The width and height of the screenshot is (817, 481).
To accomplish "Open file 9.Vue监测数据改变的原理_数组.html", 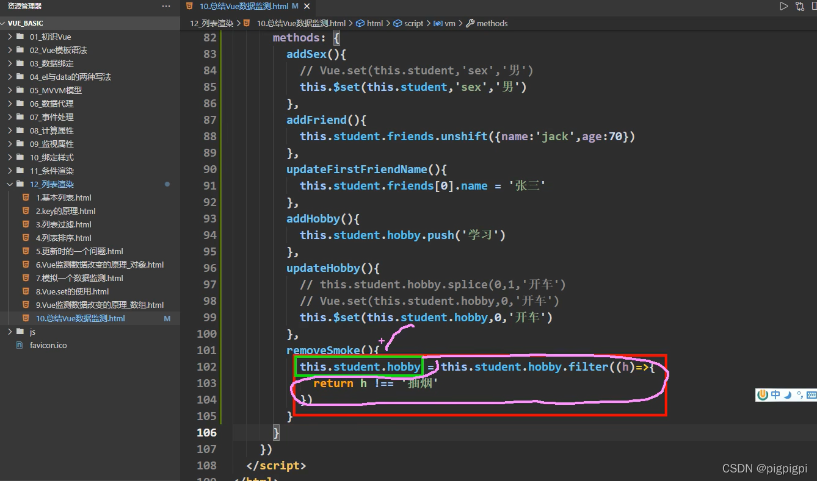I will click(90, 305).
